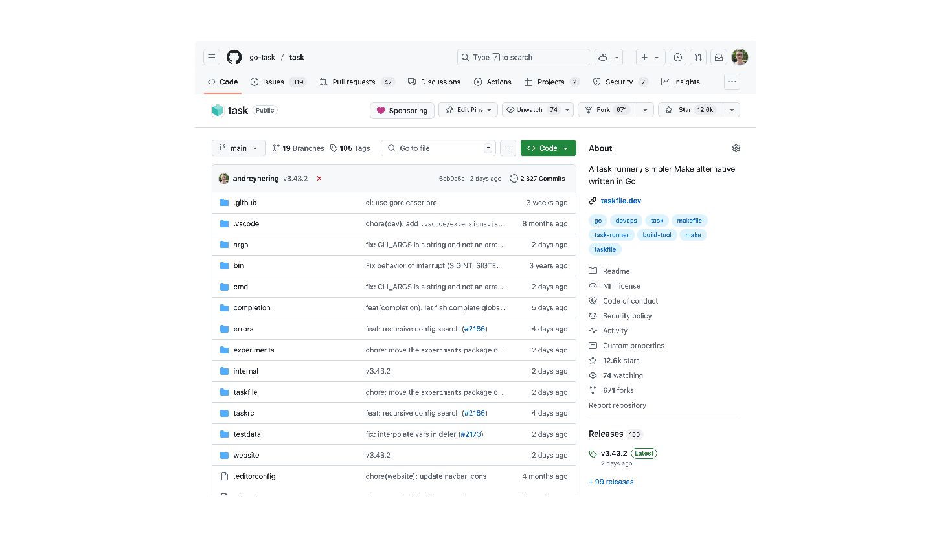Open the Discussions tab
The width and height of the screenshot is (952, 536).
[434, 82]
